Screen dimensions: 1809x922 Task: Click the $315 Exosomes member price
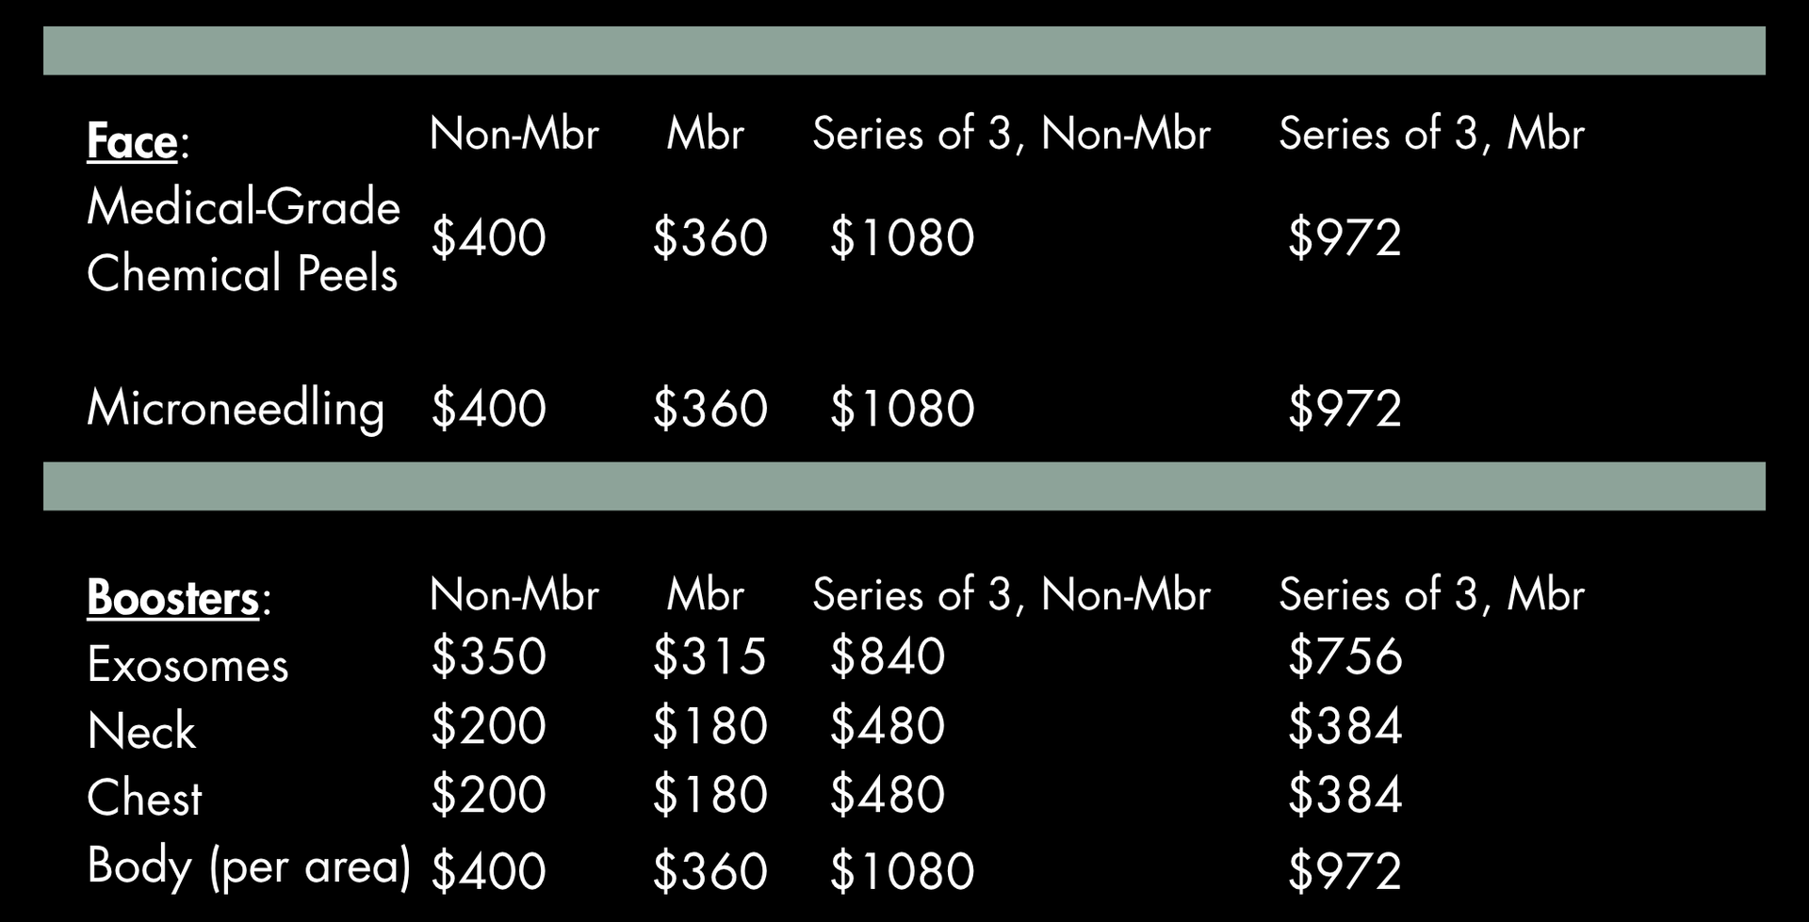709,656
